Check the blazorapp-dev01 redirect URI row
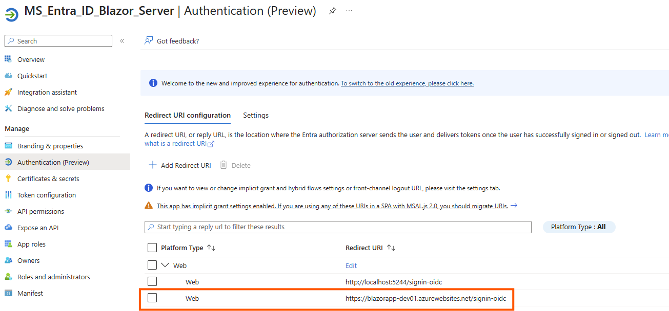The image size is (669, 311). [152, 298]
